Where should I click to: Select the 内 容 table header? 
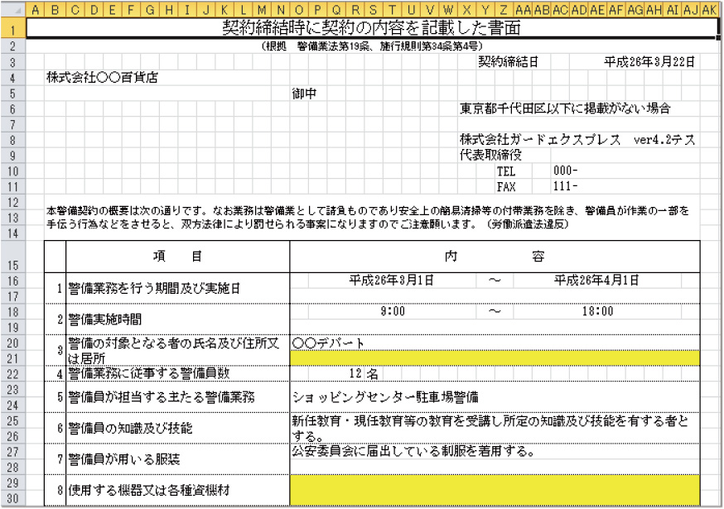[x=495, y=257]
